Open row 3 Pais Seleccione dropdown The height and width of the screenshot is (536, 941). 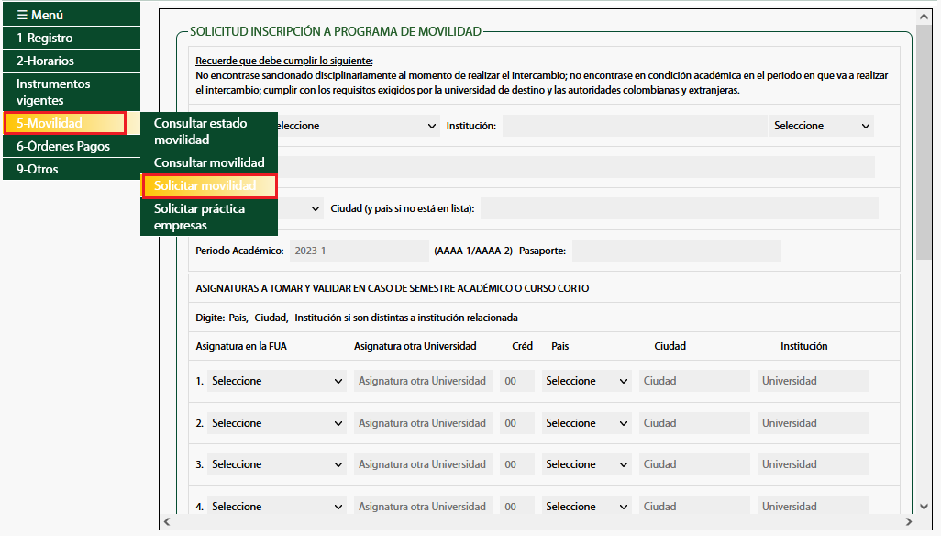(586, 464)
